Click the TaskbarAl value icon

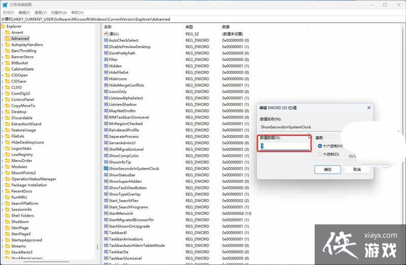tap(106, 233)
